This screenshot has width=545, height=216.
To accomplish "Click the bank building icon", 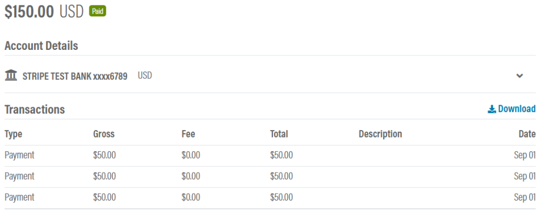I will (11, 75).
